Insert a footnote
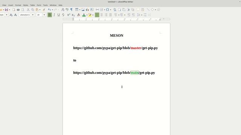This screenshot has width=241, height=135. coord(119,10)
